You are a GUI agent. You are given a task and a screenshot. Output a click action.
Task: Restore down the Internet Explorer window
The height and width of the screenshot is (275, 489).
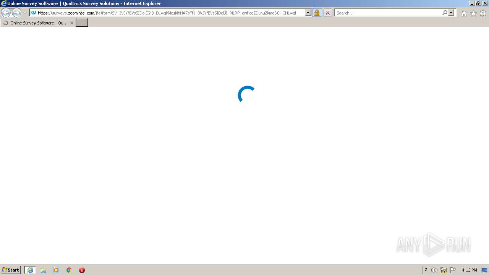coord(478,3)
